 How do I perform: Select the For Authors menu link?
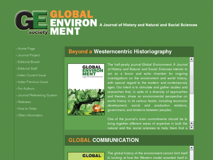[26, 89]
